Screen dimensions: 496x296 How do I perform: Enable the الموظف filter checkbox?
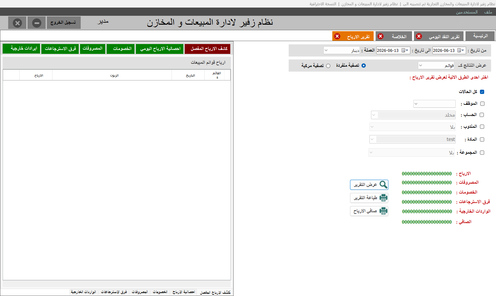pyautogui.click(x=482, y=103)
